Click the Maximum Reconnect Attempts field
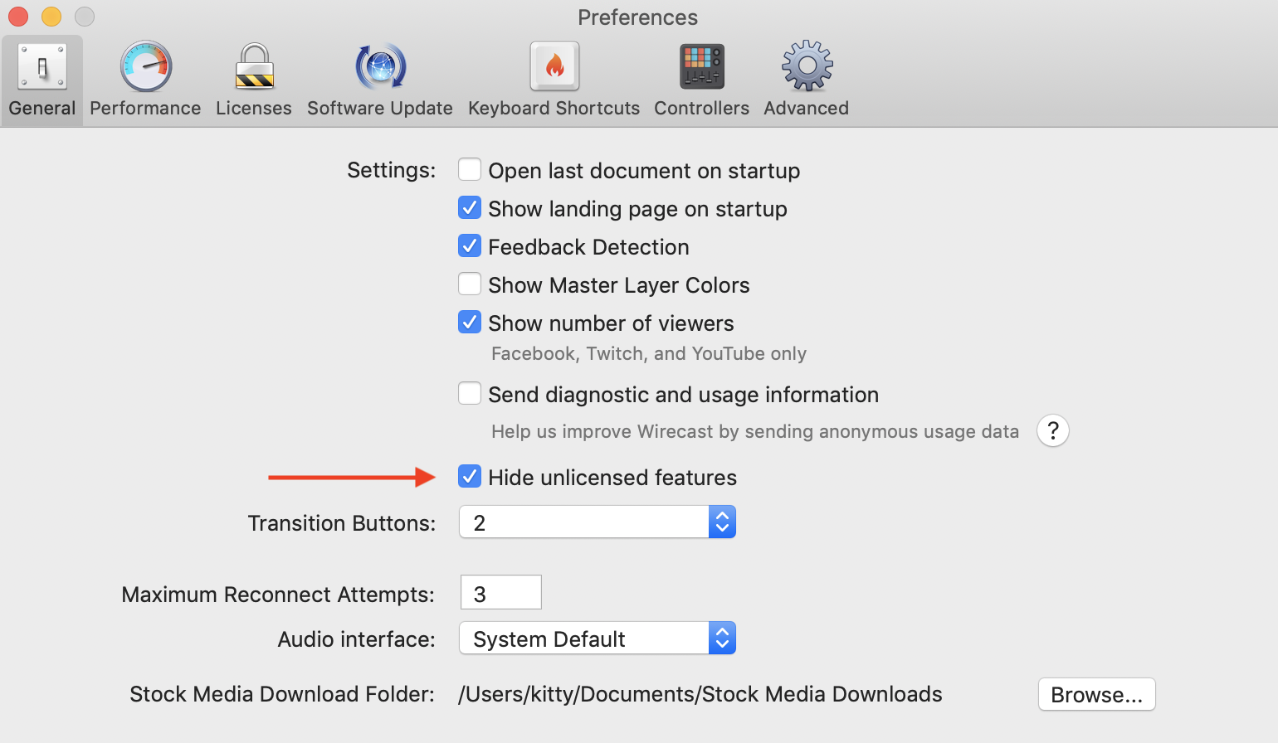The height and width of the screenshot is (743, 1278). (501, 593)
